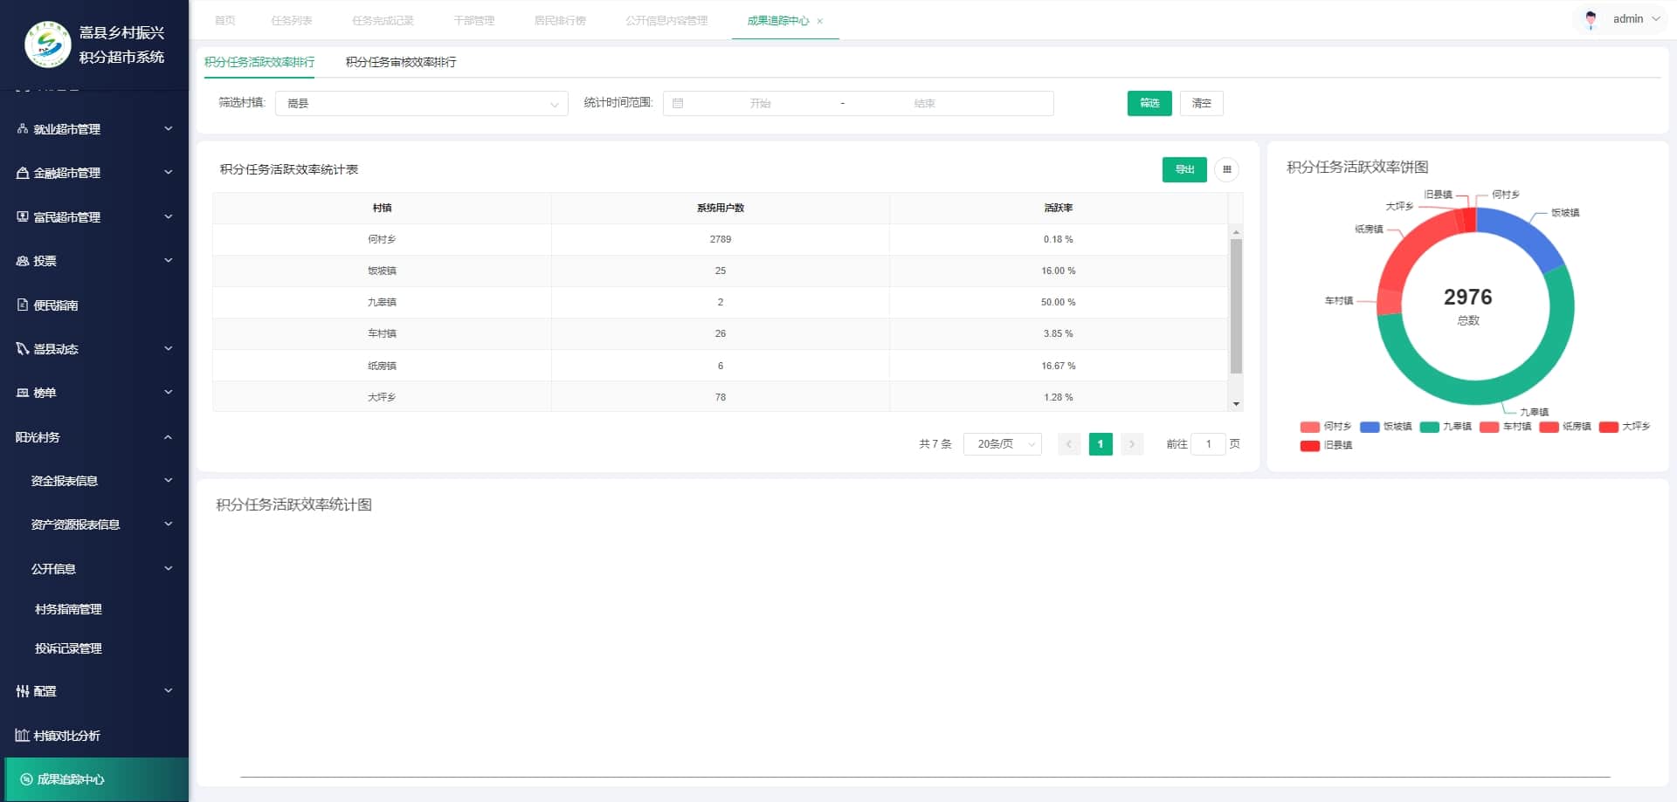
Task: Go to the next page arrow
Action: coord(1132,444)
